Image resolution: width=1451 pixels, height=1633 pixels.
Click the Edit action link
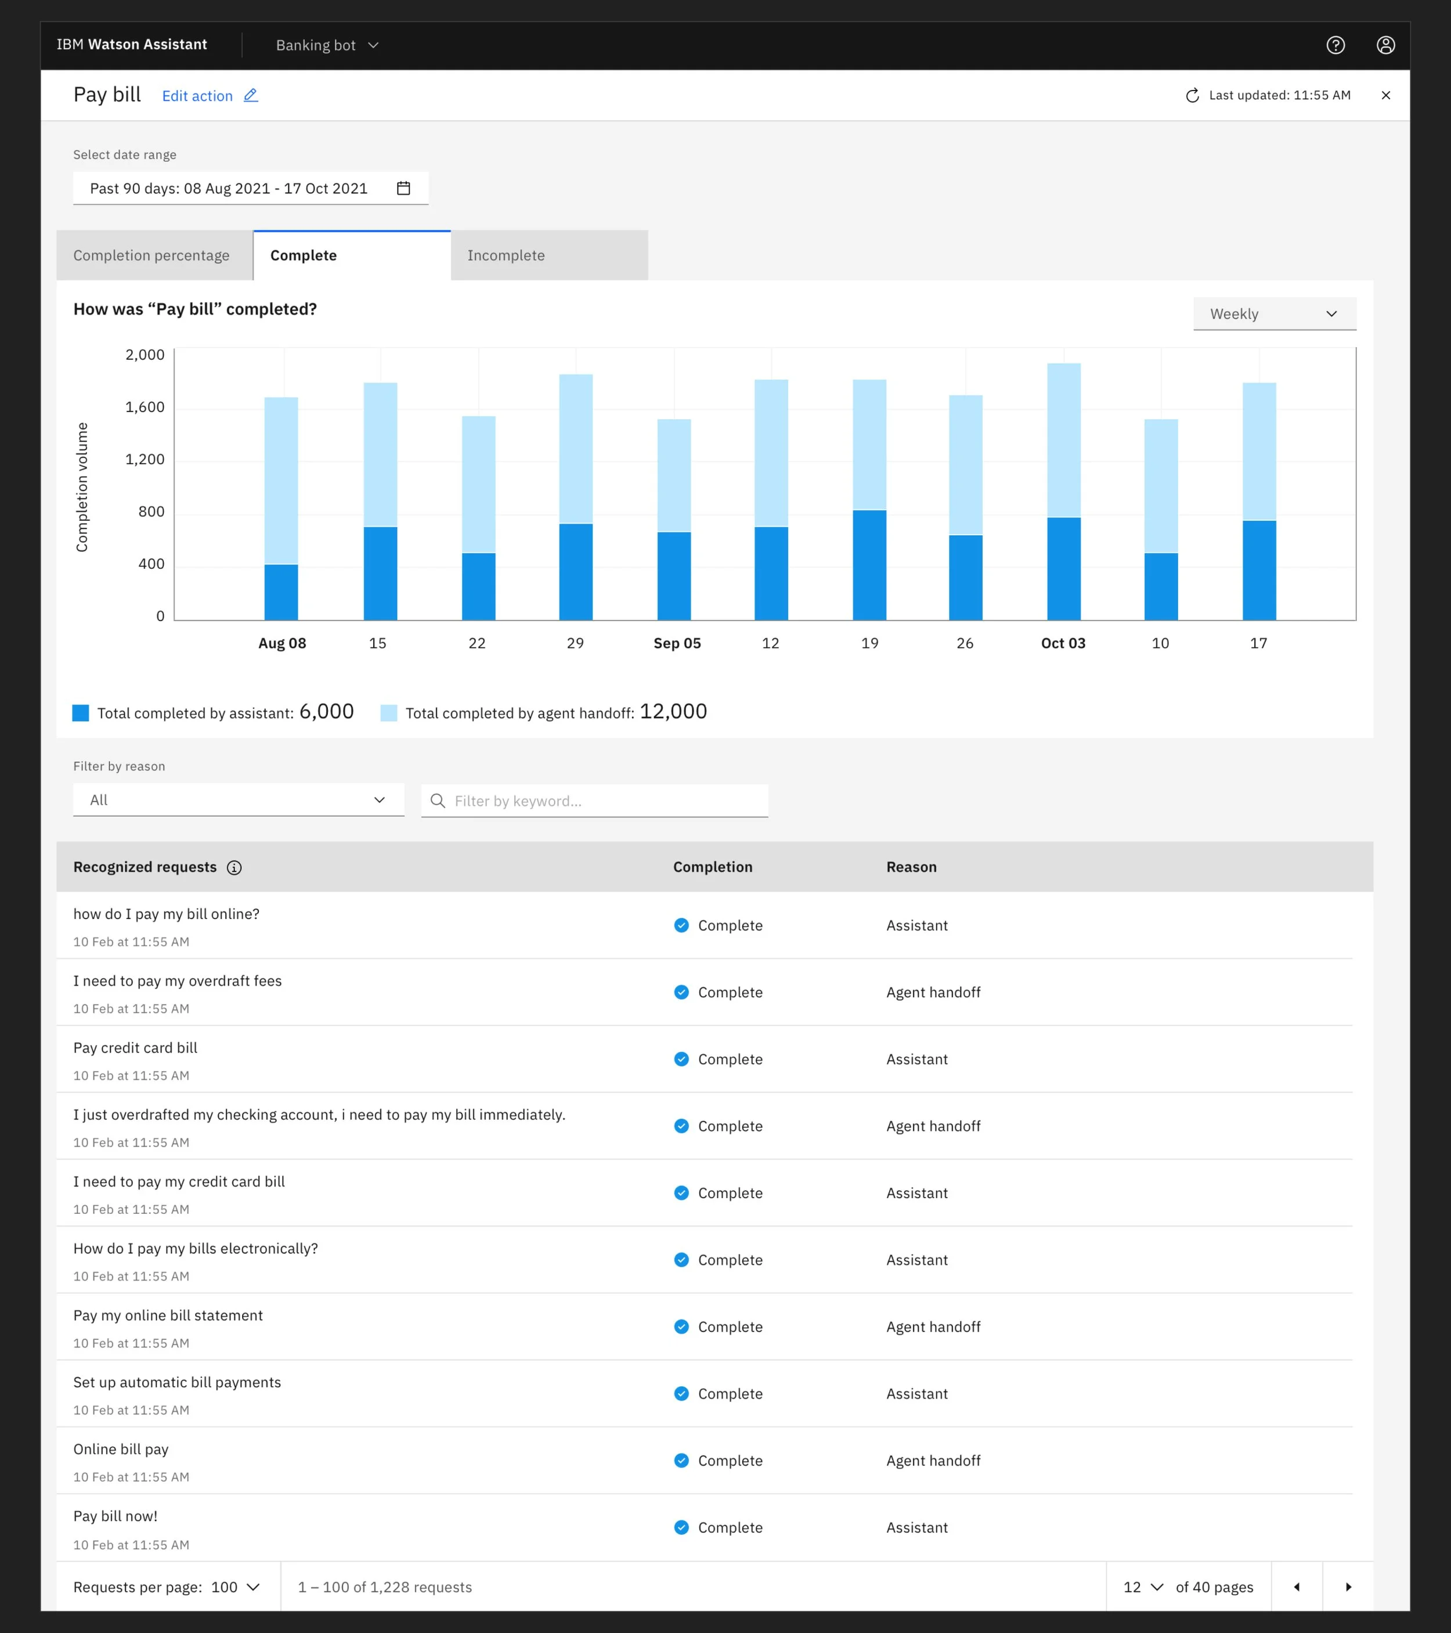197,96
